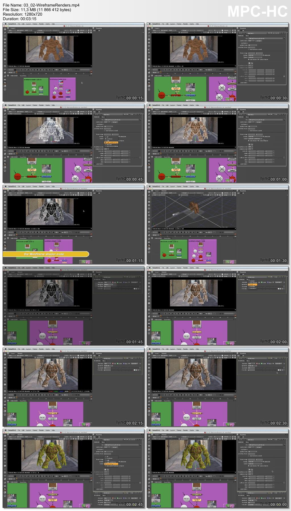The image size is (291, 511).
Task: Click the file browse folder icon in 00:01:00 frame
Action: (x=284, y=120)
